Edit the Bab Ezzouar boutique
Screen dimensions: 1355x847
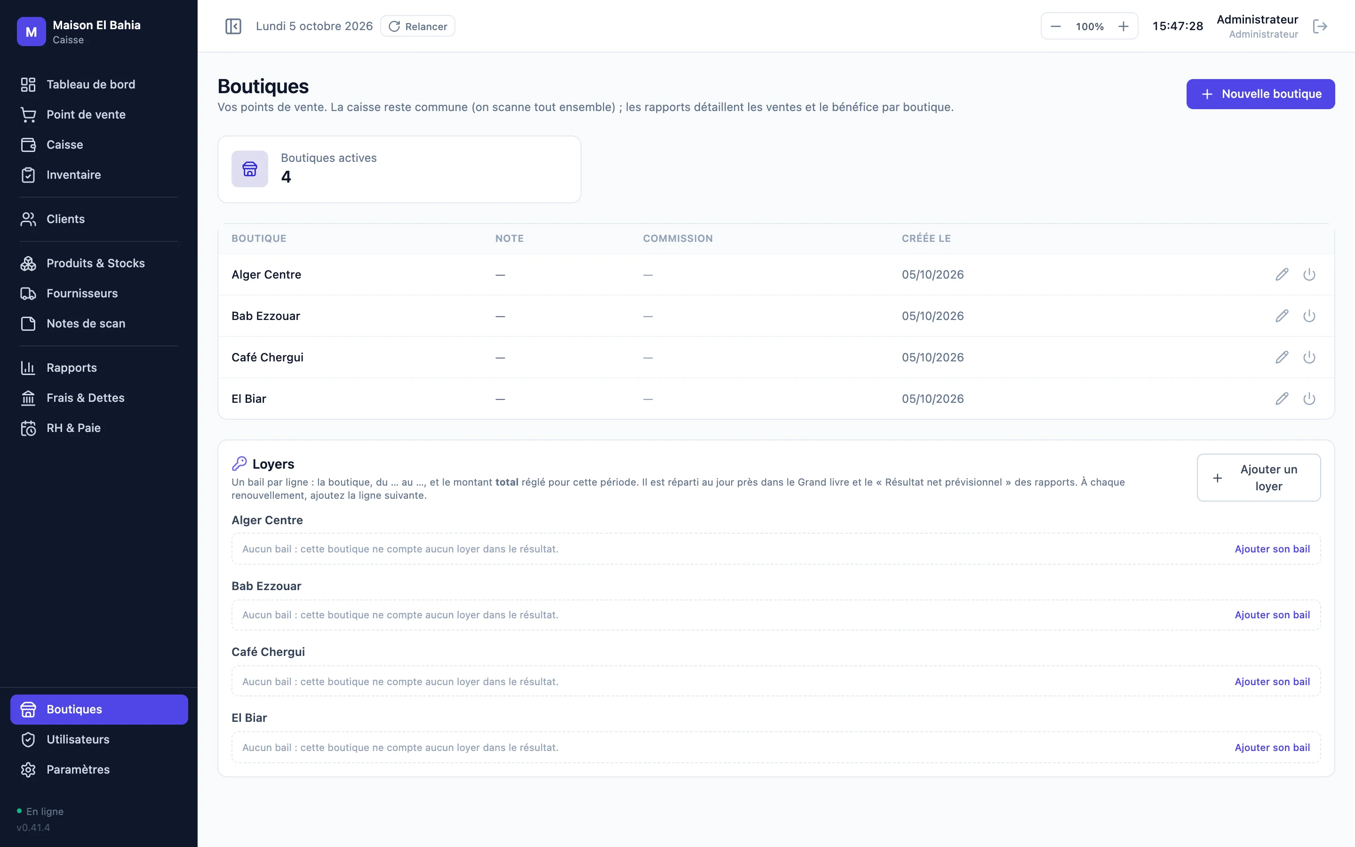pos(1282,316)
